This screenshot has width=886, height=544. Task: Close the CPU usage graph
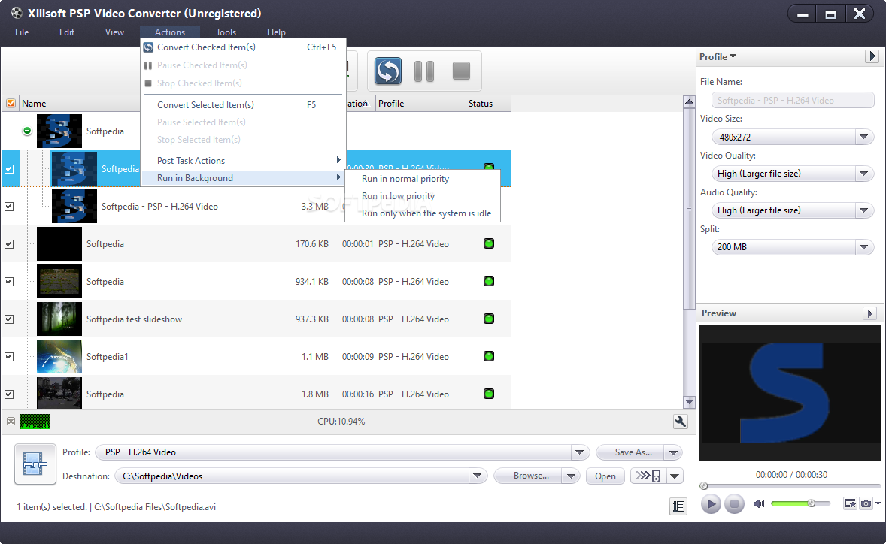11,422
